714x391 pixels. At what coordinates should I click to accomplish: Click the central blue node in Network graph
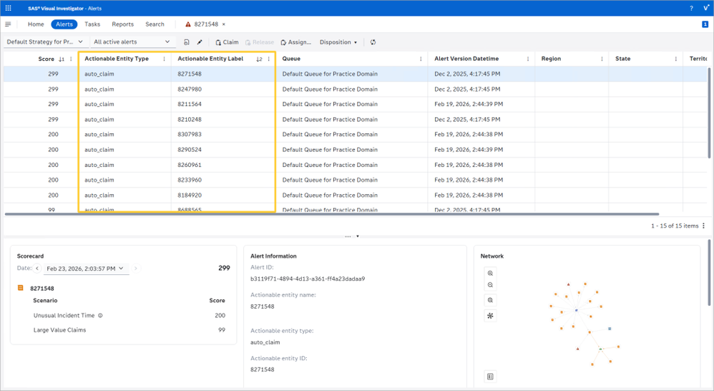pyautogui.click(x=577, y=310)
